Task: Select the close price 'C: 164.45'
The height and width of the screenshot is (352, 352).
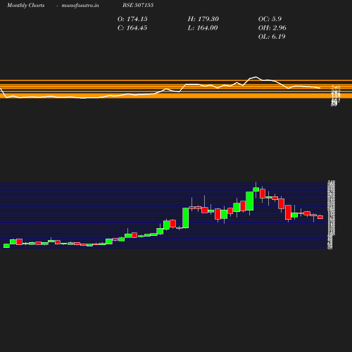Action: click(x=132, y=28)
